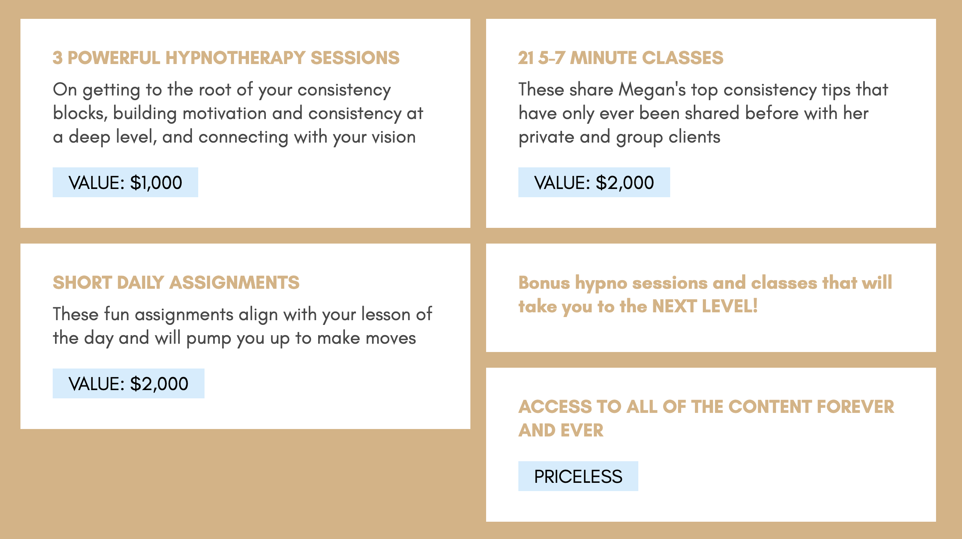Click the Megan's top consistency tips paragraph
This screenshot has width=962, height=539.
[x=703, y=114]
